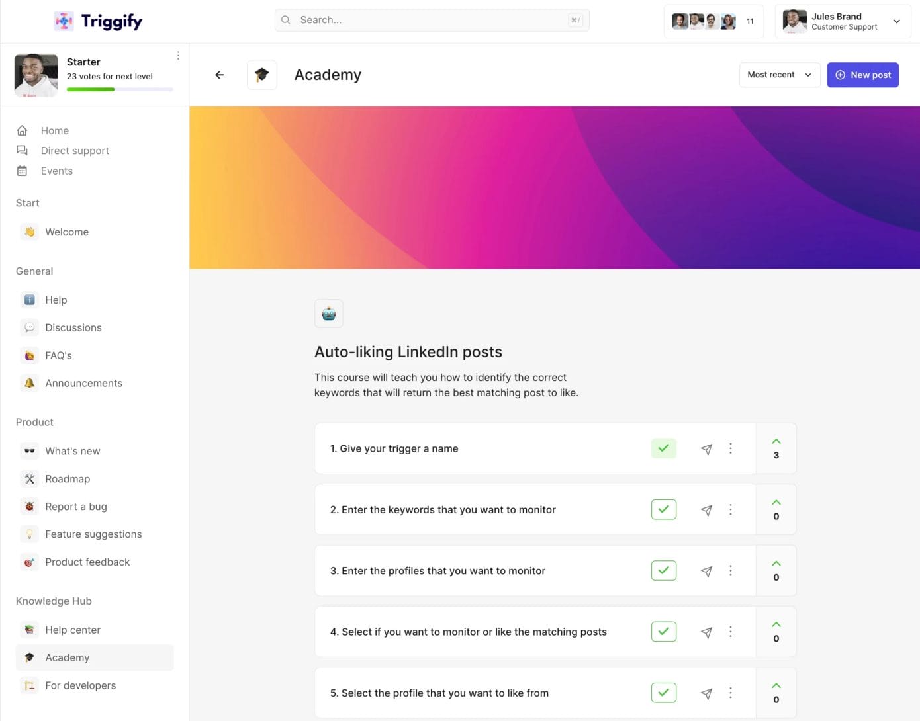Viewport: 920px width, 721px height.
Task: Upvote the step 2 keywords post
Action: pos(776,503)
